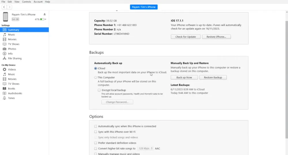Click the Music note icon under Settings
Image resolution: width=288 pixels, height=155 pixels.
pyautogui.click(x=4, y=35)
